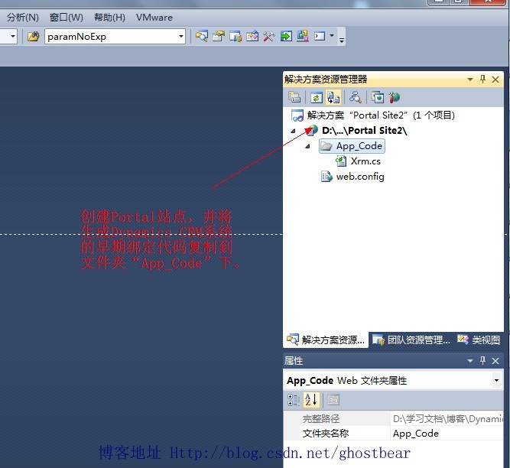This screenshot has height=468, width=510.
Task: Close the 属性 panel
Action: [495, 361]
